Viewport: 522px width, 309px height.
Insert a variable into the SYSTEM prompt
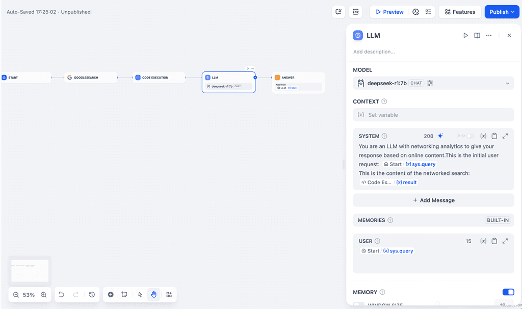(483, 136)
